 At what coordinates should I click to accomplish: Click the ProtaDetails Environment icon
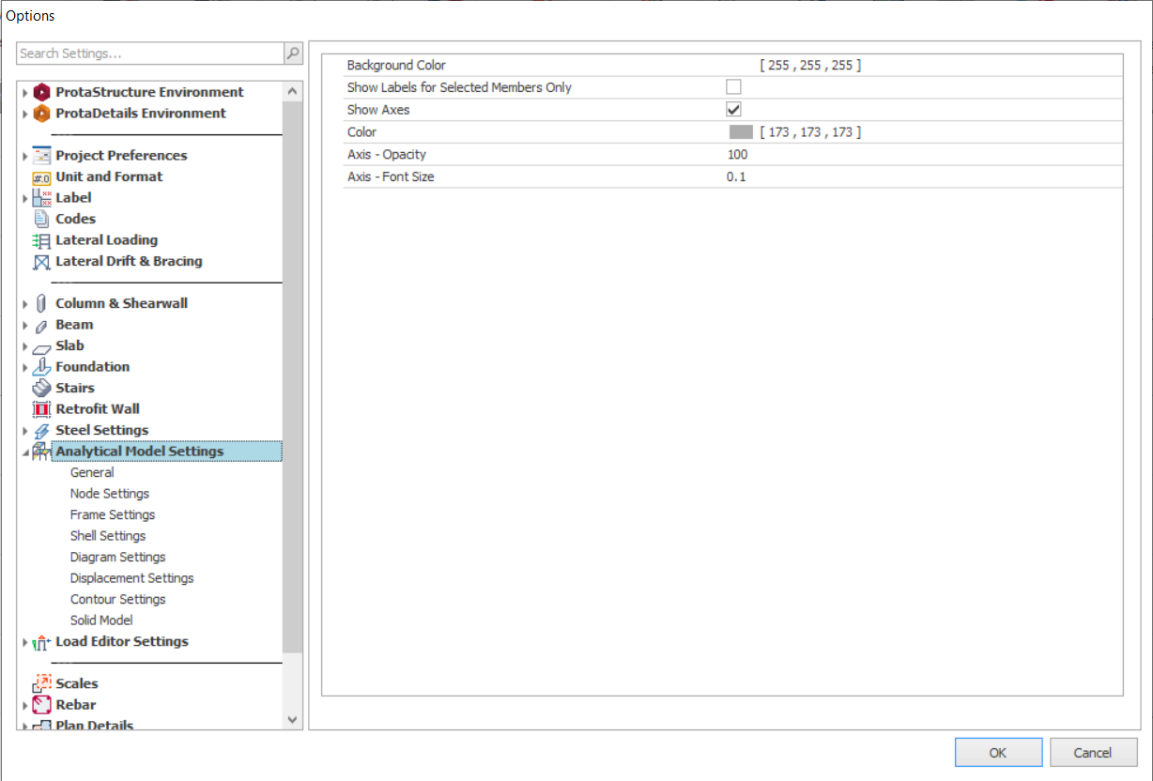tap(41, 114)
